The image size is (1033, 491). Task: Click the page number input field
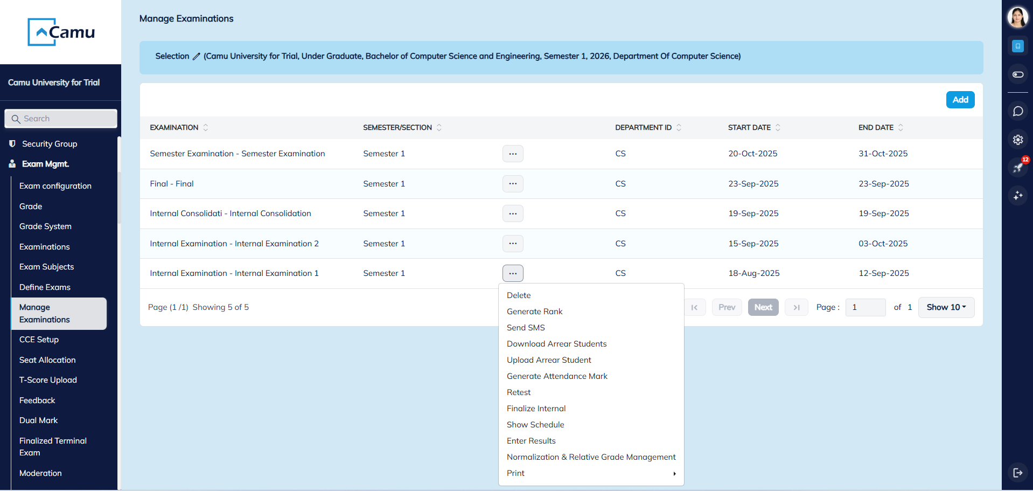coord(865,307)
